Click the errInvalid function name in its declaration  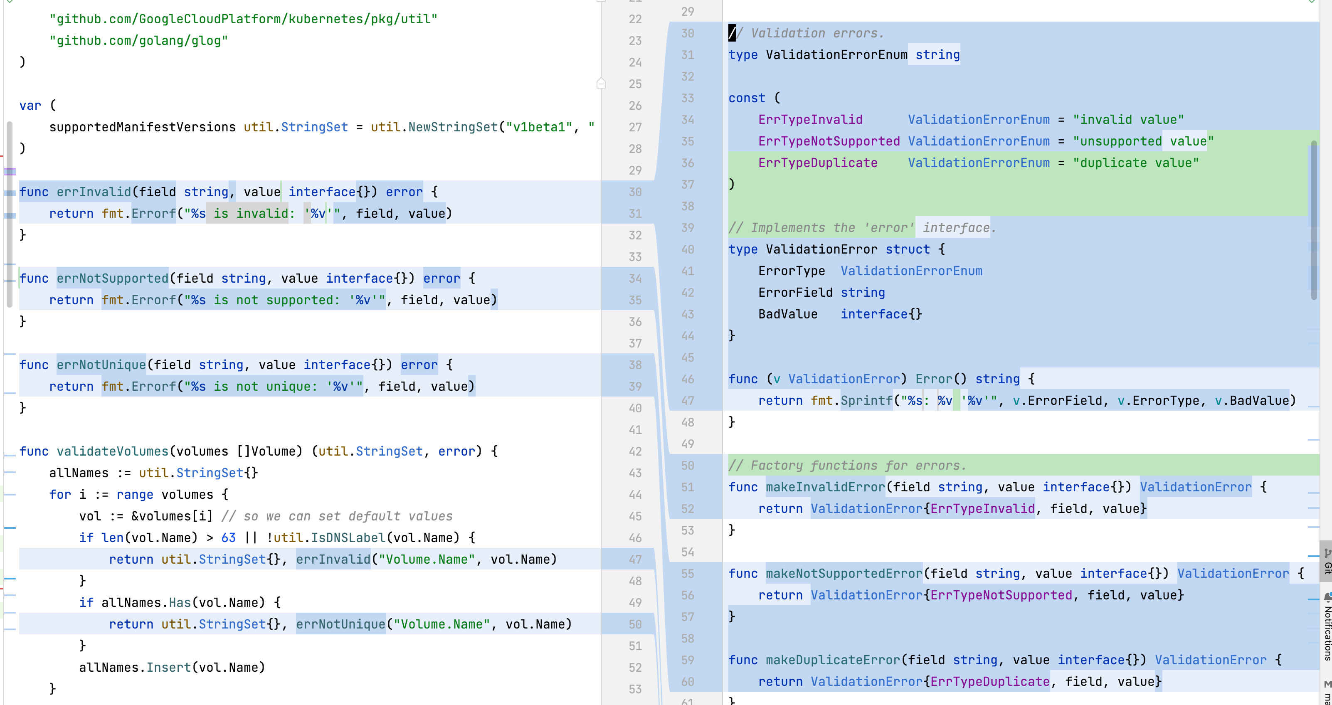[94, 192]
